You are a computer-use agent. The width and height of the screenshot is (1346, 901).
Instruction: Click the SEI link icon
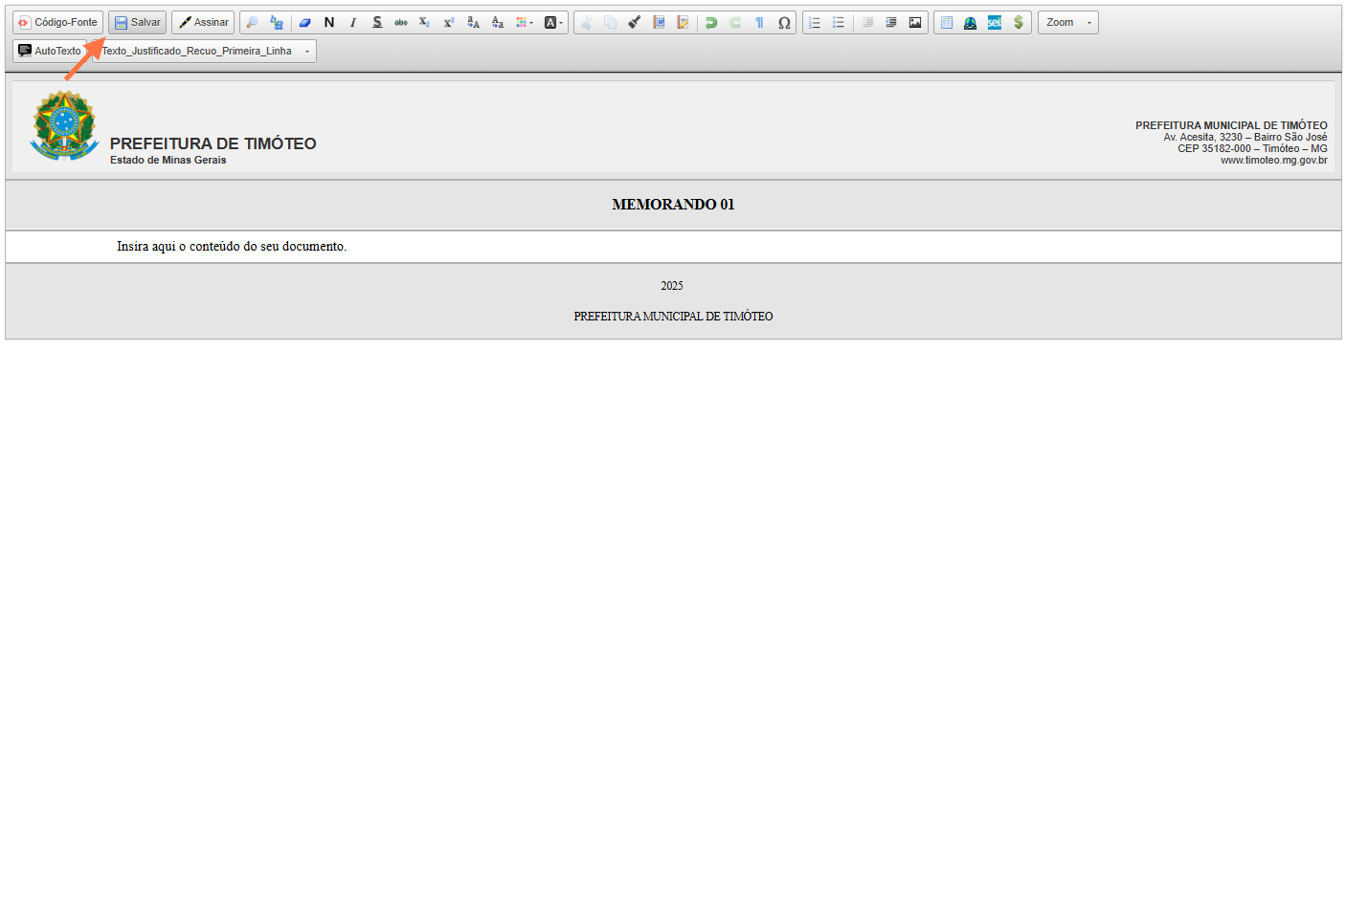[995, 22]
